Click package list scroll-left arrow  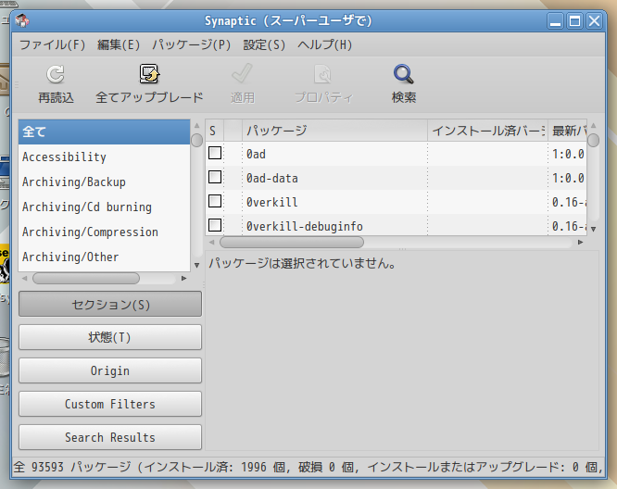pyautogui.click(x=212, y=243)
